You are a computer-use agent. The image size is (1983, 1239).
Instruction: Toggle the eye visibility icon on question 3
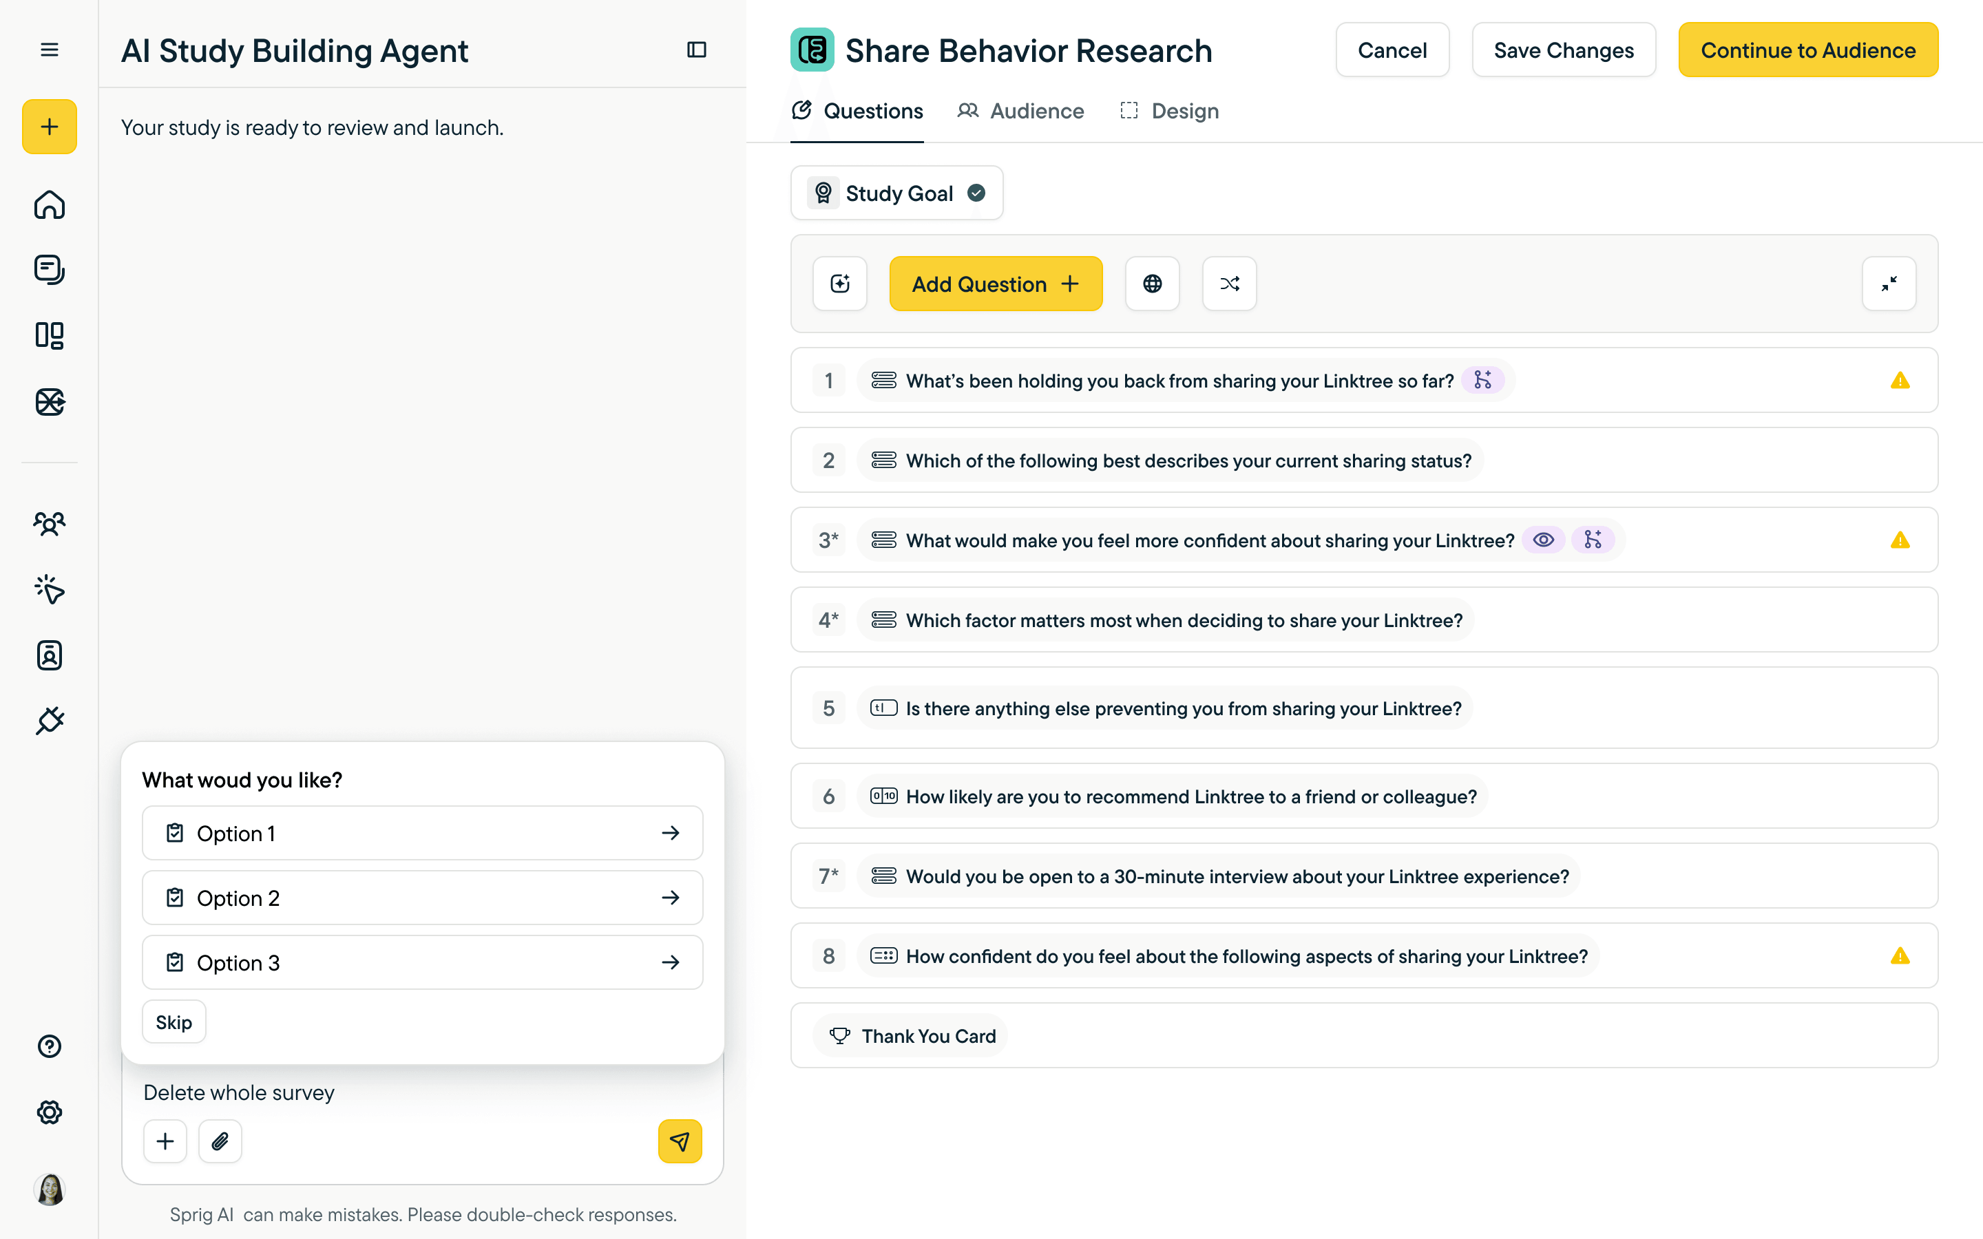pyautogui.click(x=1543, y=540)
